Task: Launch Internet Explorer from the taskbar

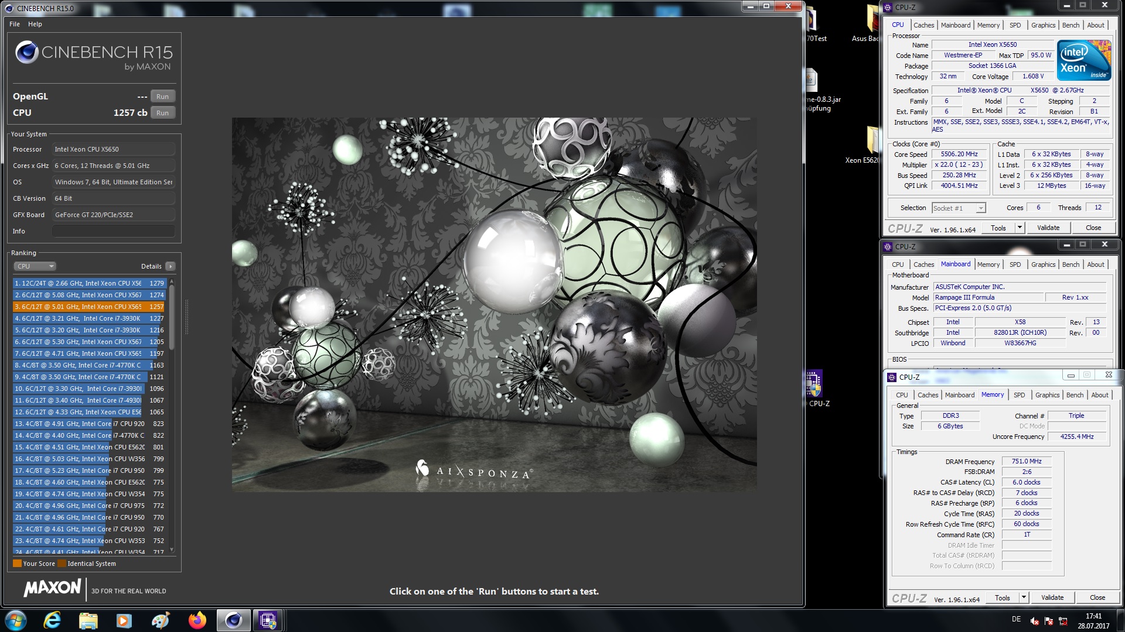Action: [52, 620]
